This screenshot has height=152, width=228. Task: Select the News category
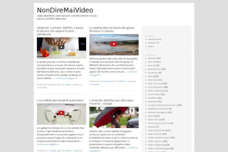coord(150,116)
